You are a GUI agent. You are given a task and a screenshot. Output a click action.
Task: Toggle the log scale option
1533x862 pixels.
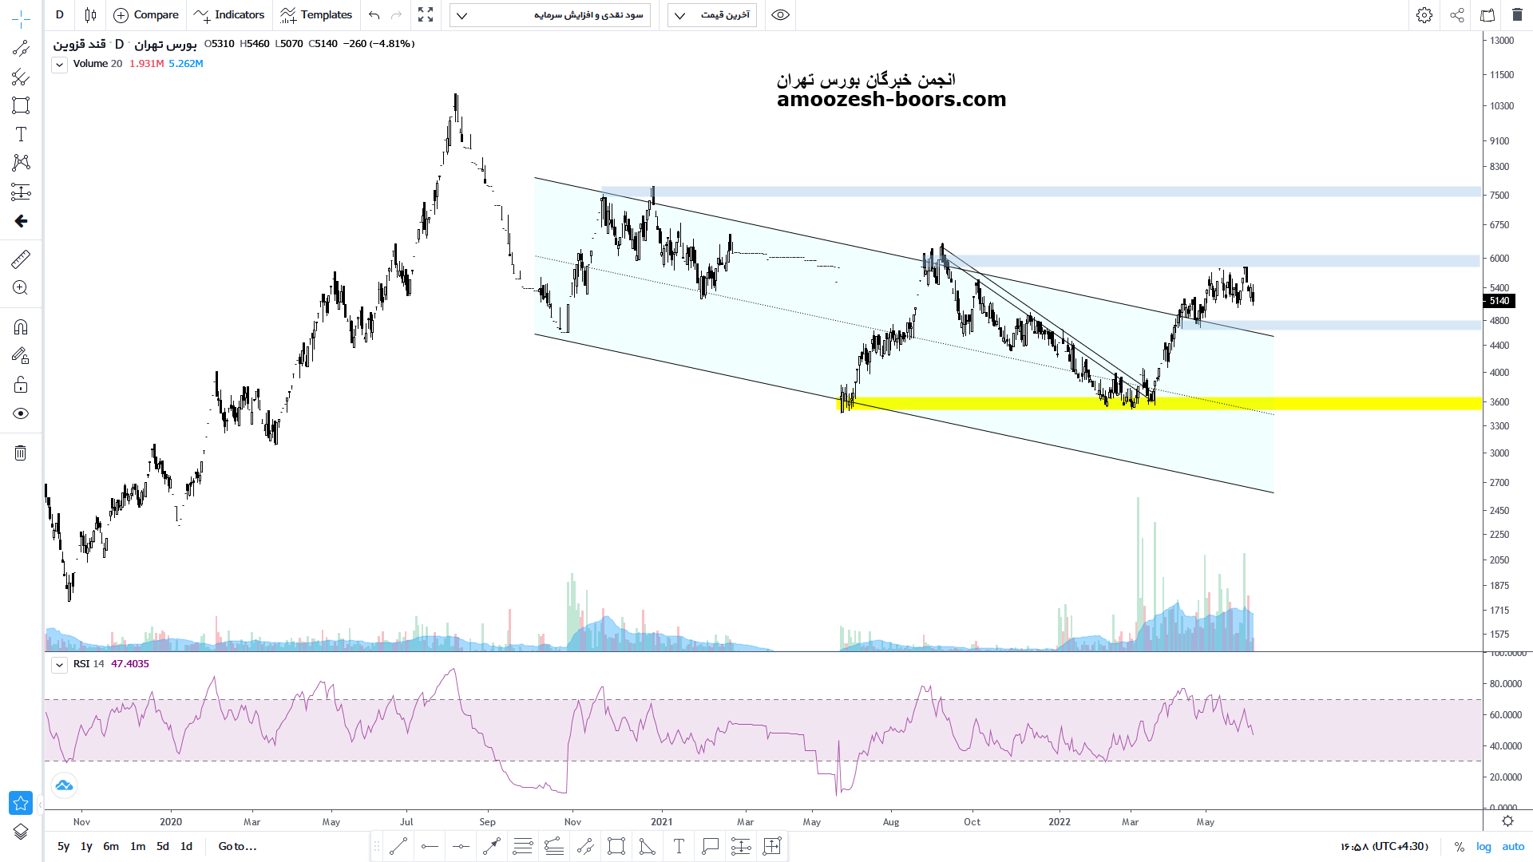pos(1483,846)
